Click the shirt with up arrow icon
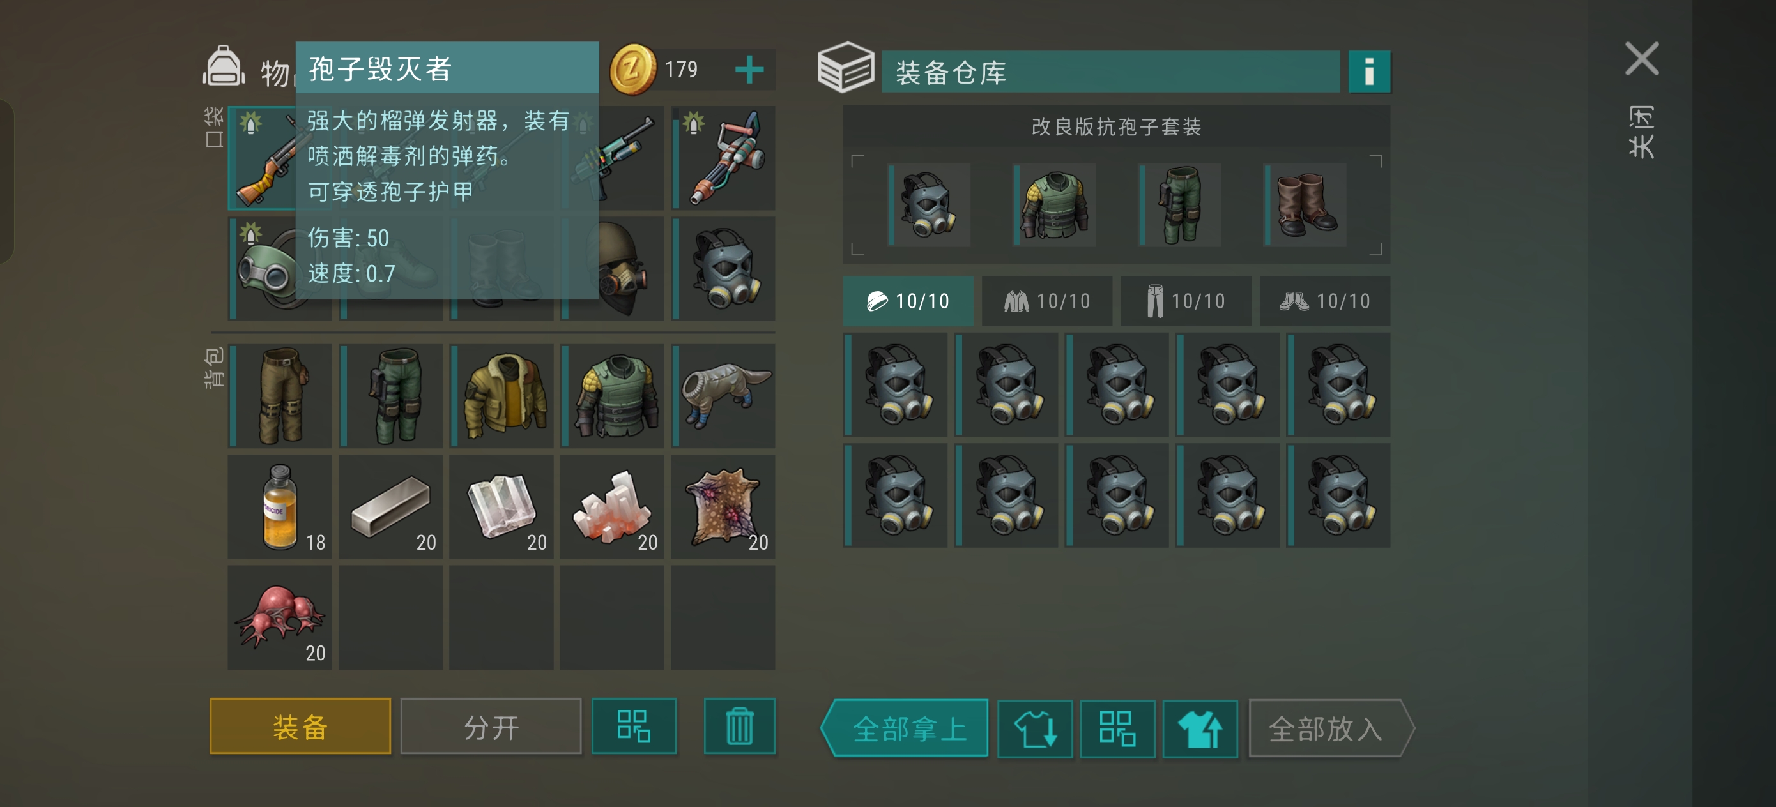The image size is (1776, 807). [x=1200, y=728]
